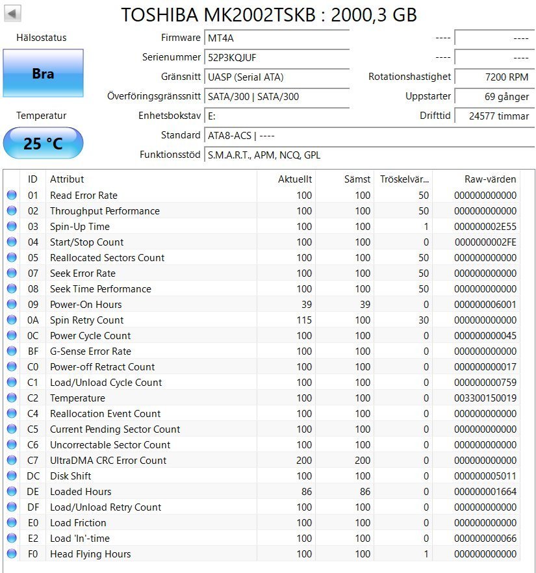The image size is (536, 573).
Task: Select the drive letter field E:
Action: point(277,116)
